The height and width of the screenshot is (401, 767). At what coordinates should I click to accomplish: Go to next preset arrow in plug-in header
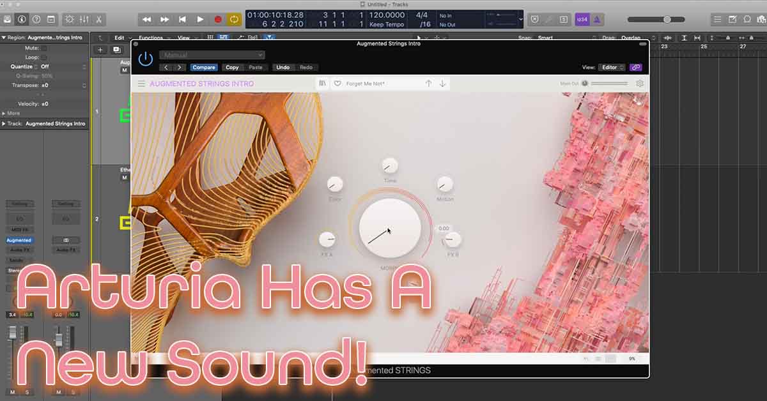pos(180,67)
